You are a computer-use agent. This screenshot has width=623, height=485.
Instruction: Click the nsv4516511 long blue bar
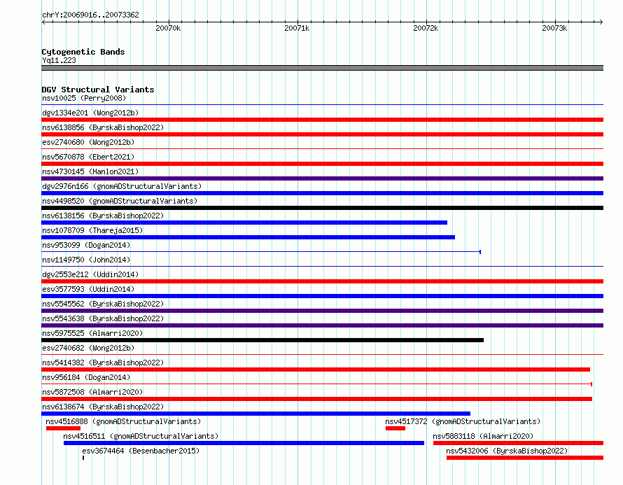(244, 443)
